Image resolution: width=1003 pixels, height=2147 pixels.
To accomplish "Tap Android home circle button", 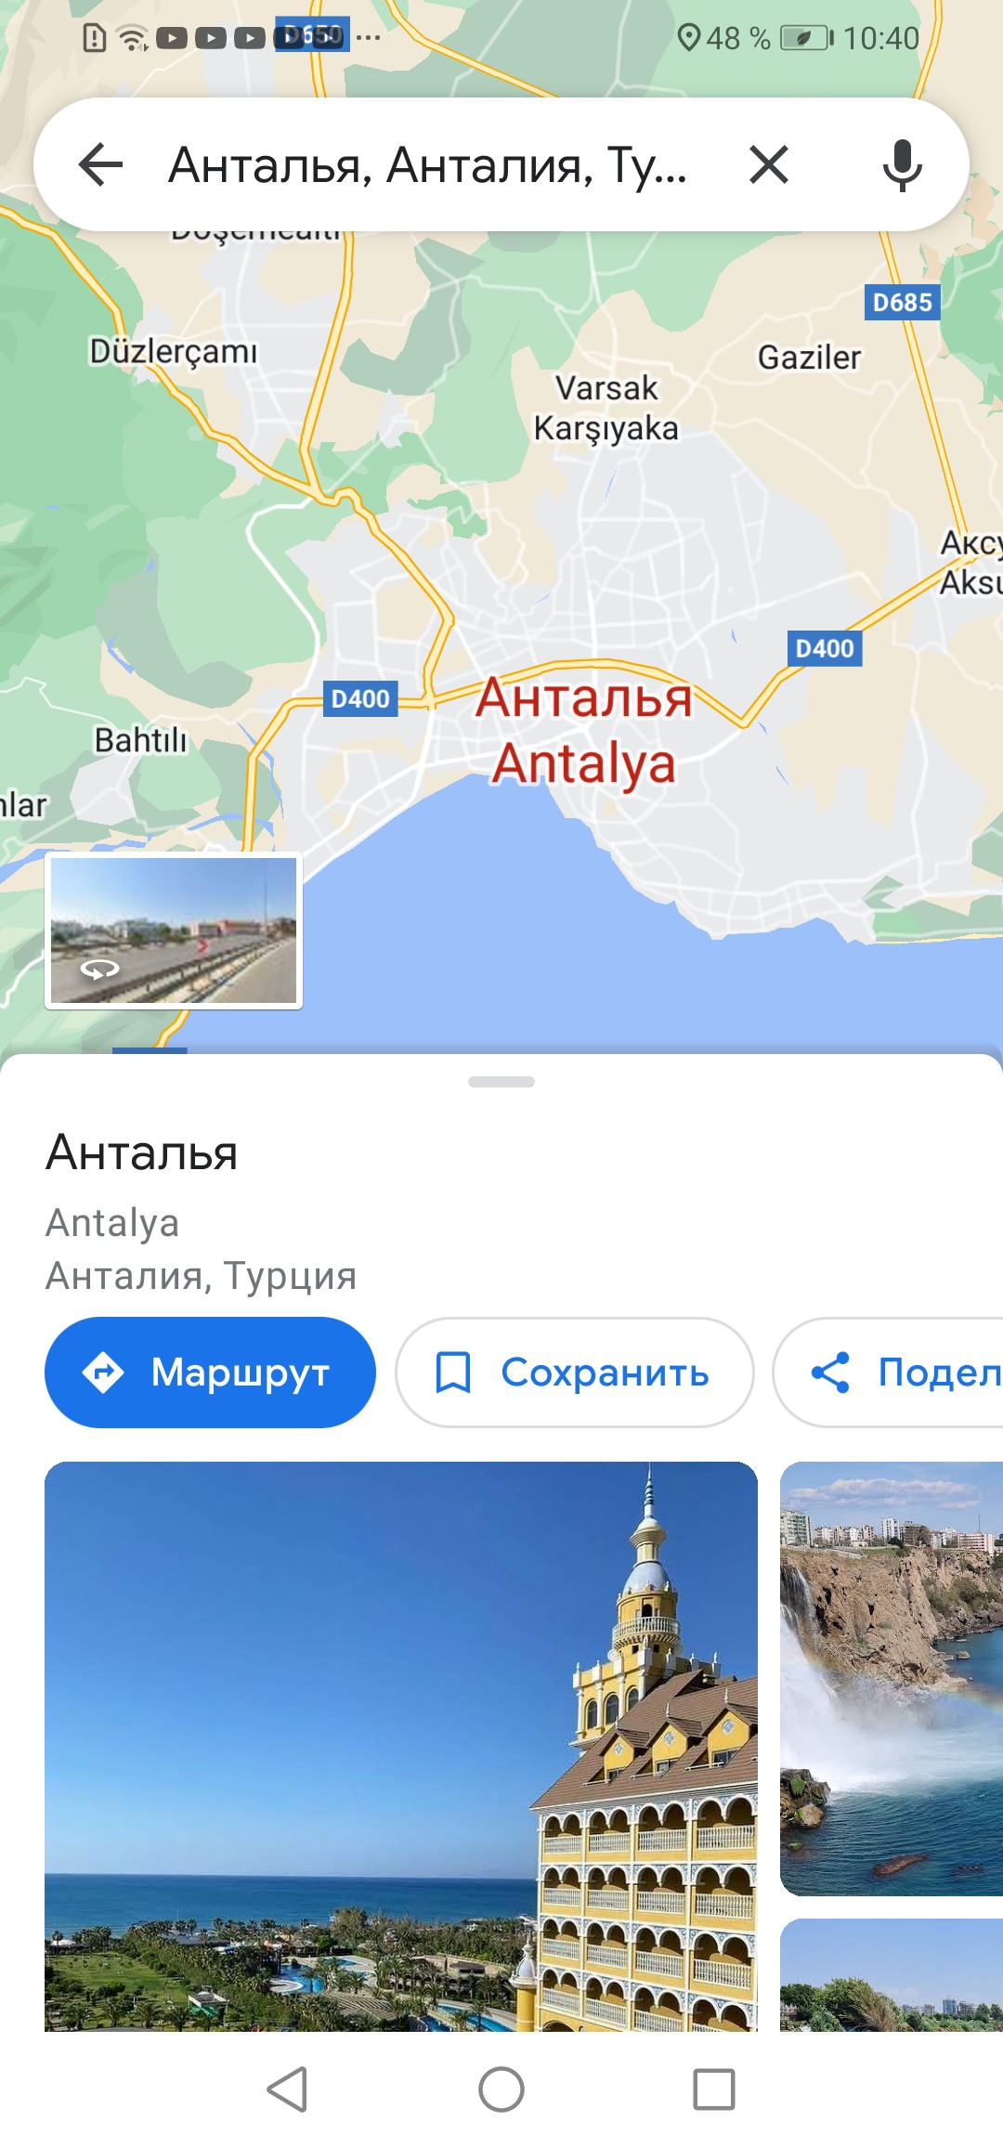I will 501,2089.
